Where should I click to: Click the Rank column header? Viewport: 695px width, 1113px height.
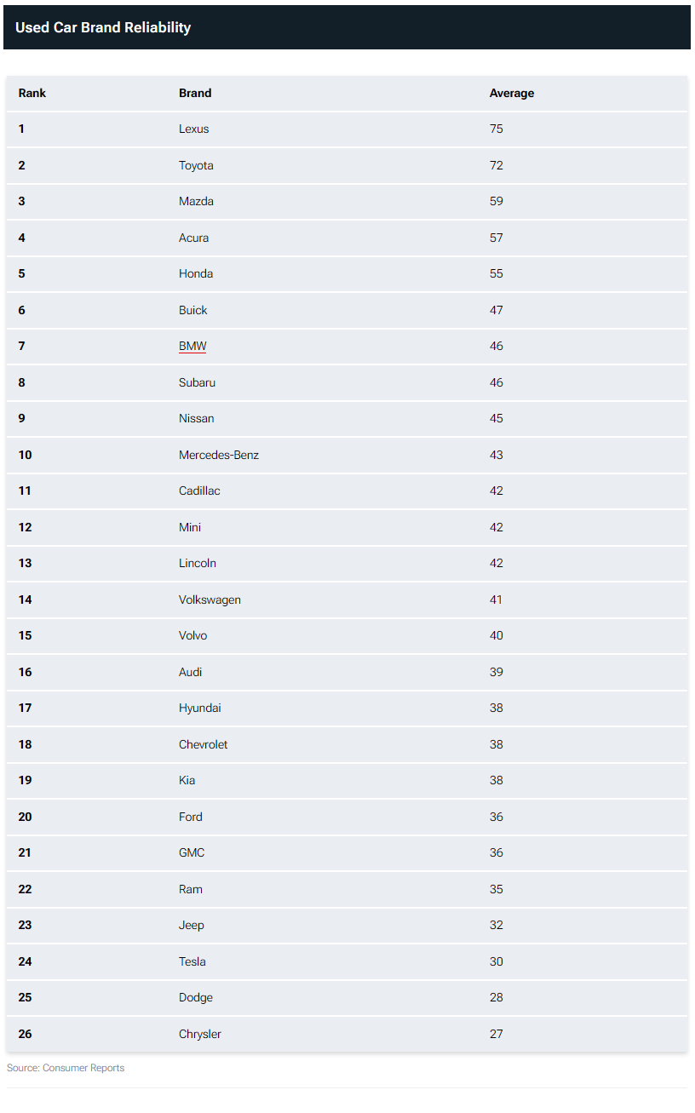click(x=32, y=93)
